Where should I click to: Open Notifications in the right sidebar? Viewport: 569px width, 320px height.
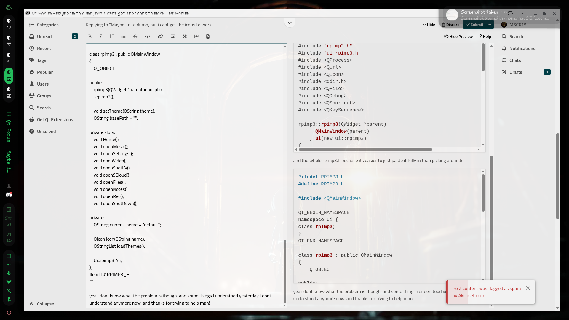pos(522,48)
